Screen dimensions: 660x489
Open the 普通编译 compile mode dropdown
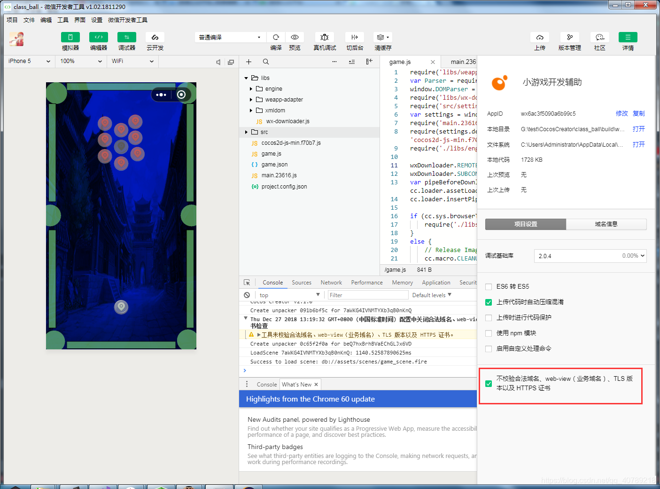(x=230, y=37)
